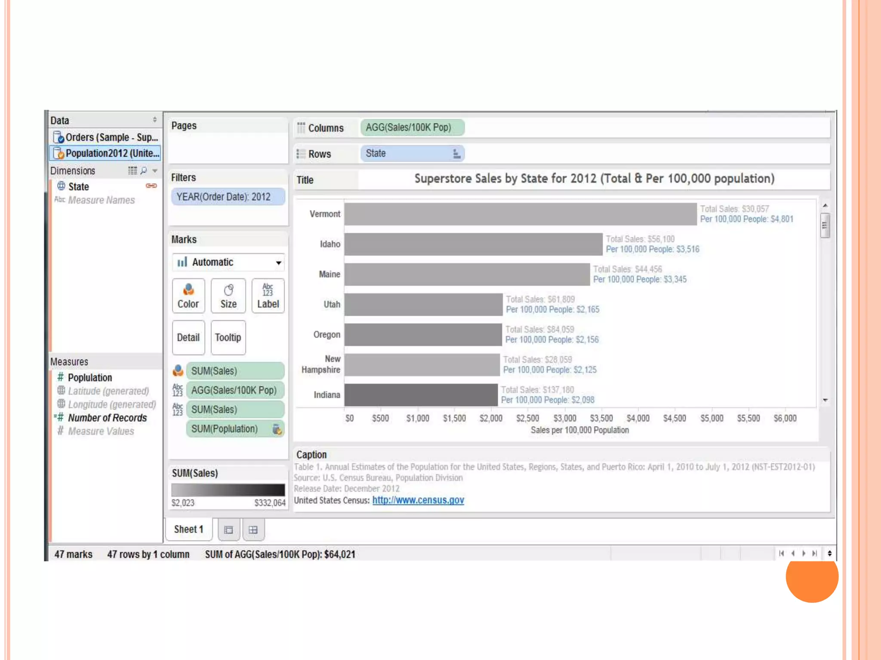Viewport: 881px width, 660px height.
Task: Click new dashboard icon next to Sheet 1
Action: tap(229, 530)
